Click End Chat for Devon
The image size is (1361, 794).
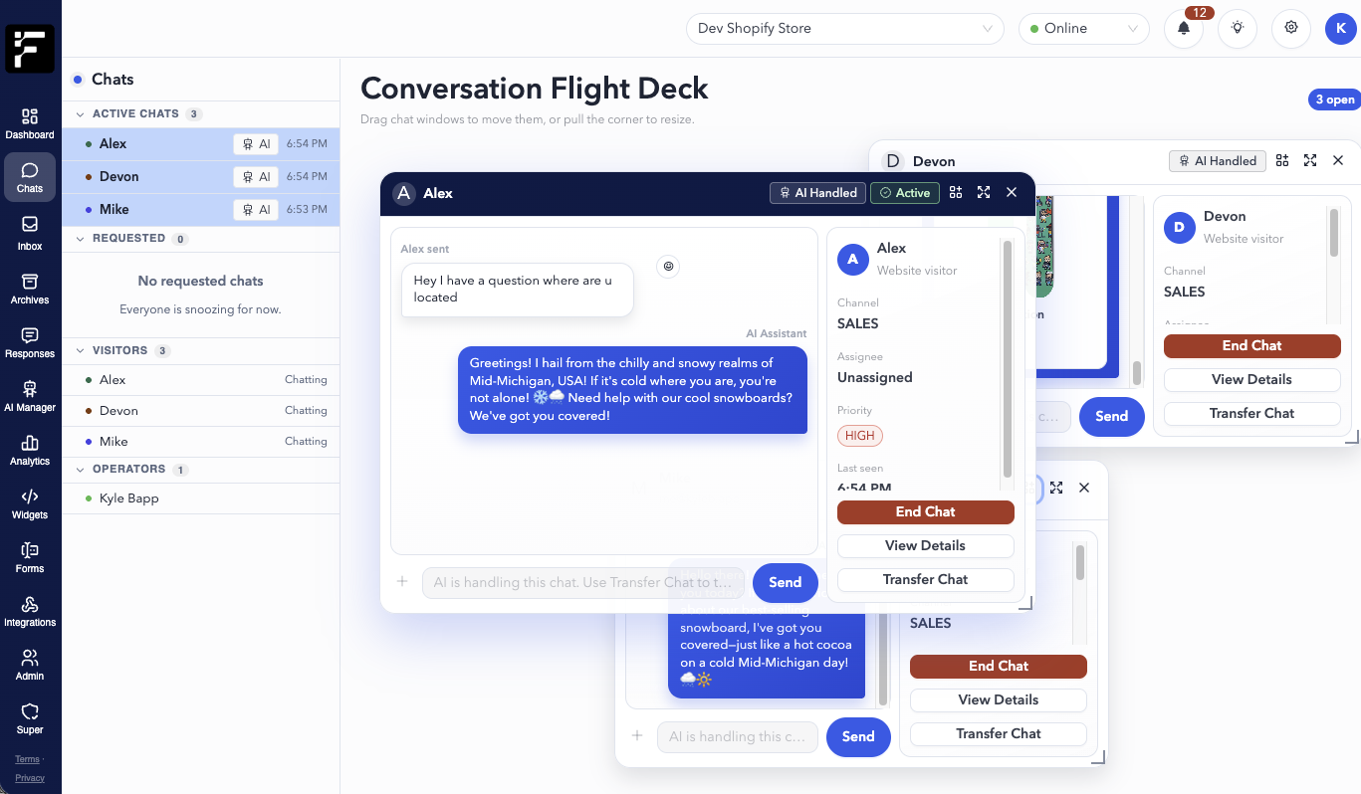[x=1251, y=345]
